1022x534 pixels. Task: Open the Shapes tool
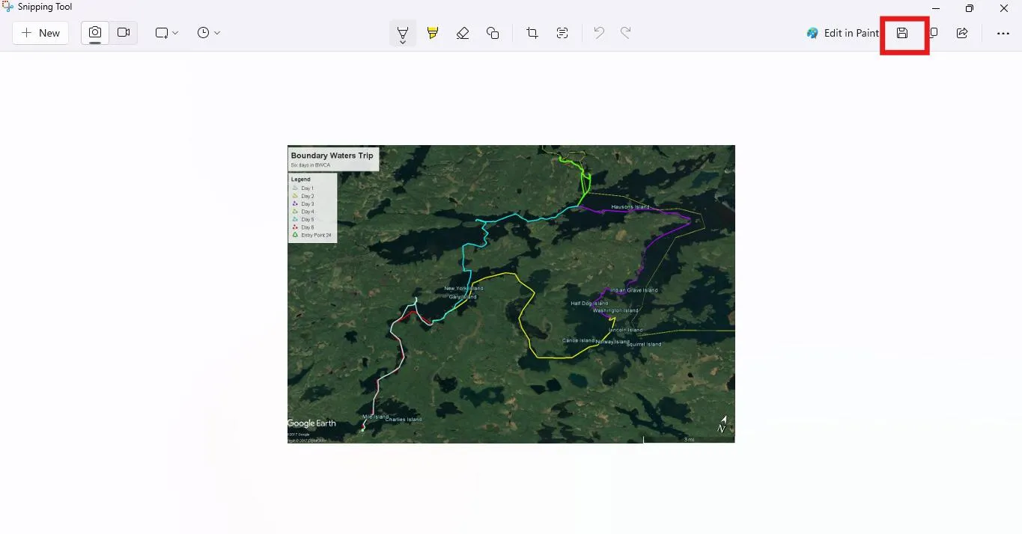coord(493,33)
